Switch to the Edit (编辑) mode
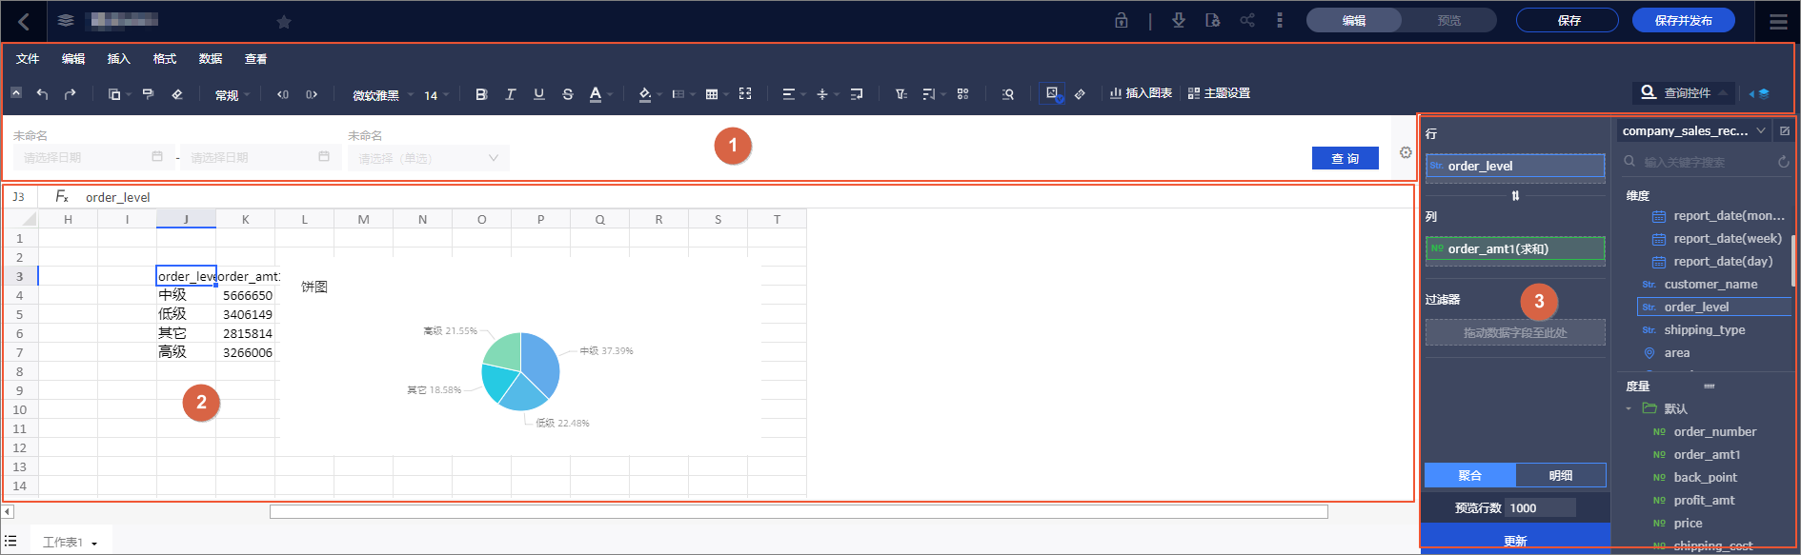1801x555 pixels. pyautogui.click(x=1354, y=20)
